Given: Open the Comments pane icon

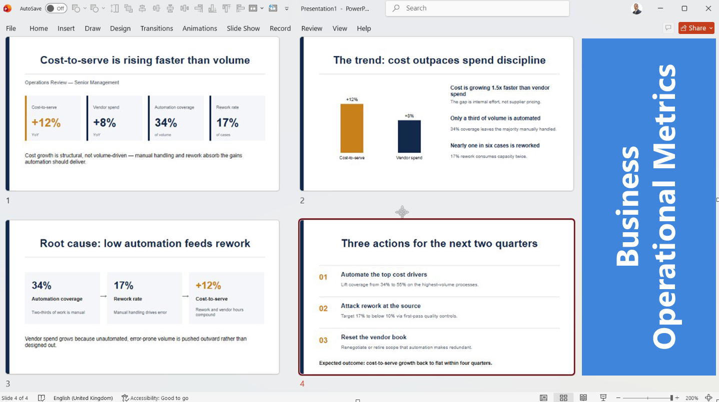Looking at the screenshot, I should point(668,28).
